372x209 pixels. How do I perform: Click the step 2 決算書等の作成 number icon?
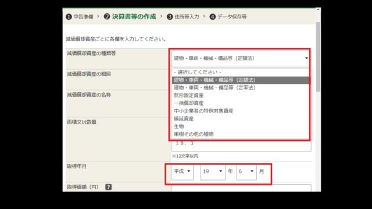(x=107, y=17)
